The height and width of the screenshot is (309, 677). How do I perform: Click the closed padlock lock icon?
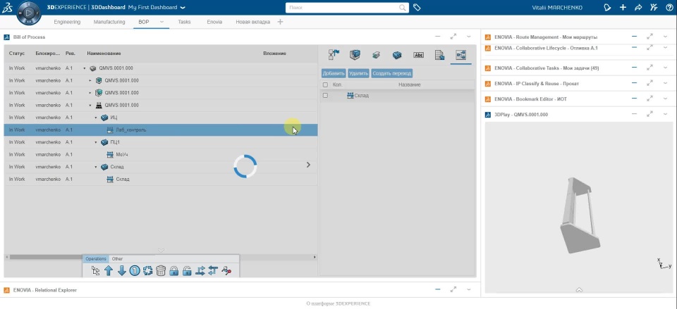pos(174,271)
